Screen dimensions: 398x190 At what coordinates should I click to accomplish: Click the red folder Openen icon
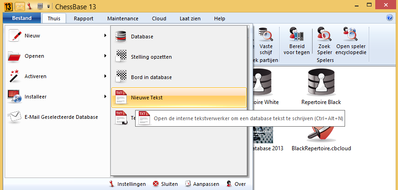click(14, 56)
